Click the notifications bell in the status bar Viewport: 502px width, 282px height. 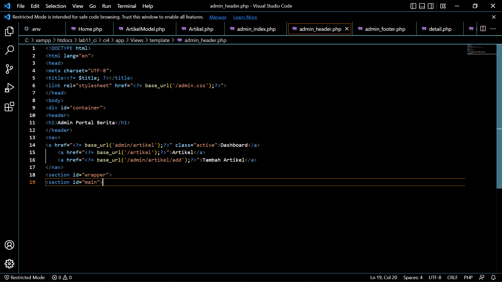point(494,278)
